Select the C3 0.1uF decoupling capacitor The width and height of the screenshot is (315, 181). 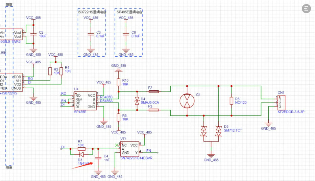pos(90,34)
